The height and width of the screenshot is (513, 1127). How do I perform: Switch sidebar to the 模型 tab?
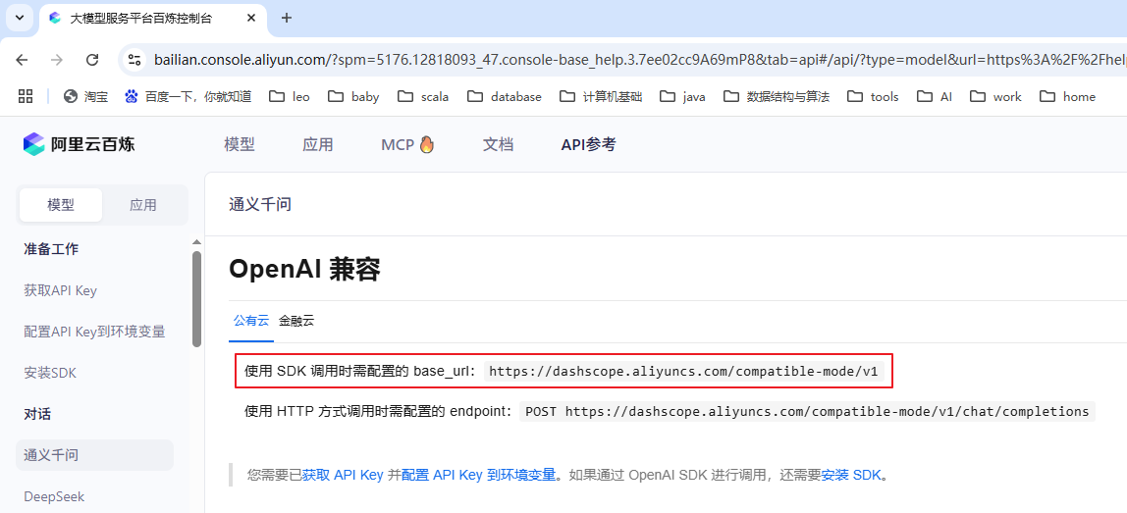click(61, 205)
